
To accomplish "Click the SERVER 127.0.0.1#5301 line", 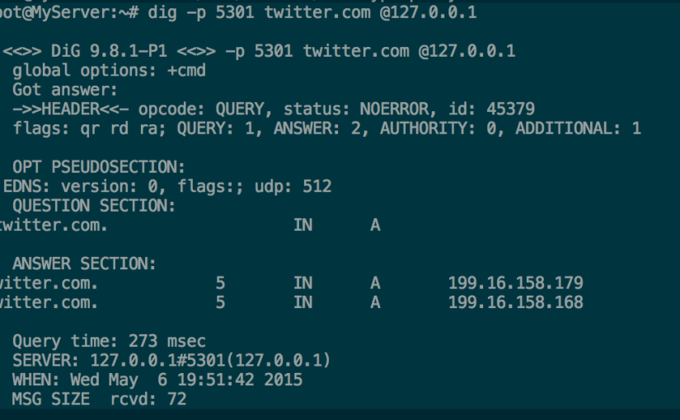I will (171, 360).
